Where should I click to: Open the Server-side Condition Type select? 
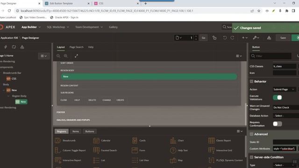(x=284, y=165)
